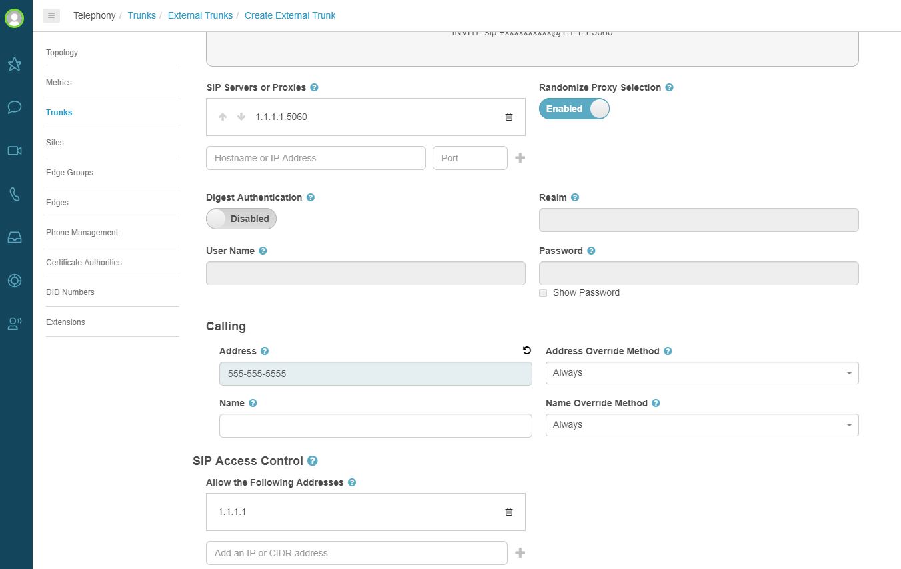Click the Trunks breadcrumb link
The height and width of the screenshot is (569, 901).
[x=141, y=15]
